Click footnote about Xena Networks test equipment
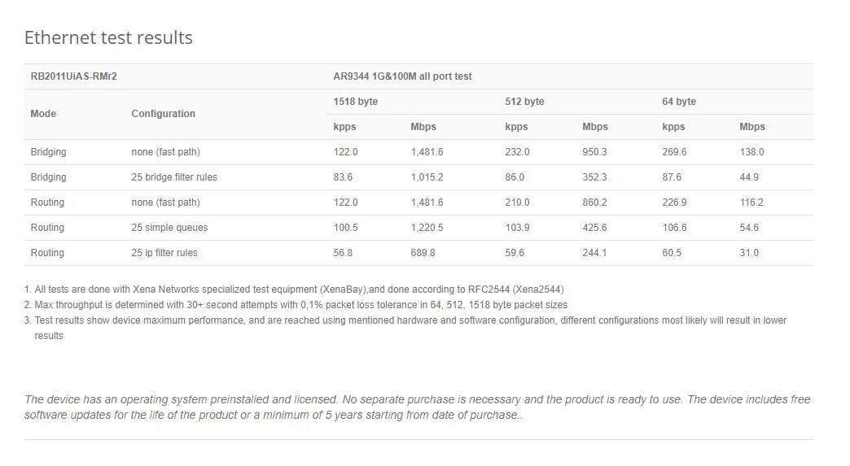Image resolution: width=850 pixels, height=466 pixels. tap(293, 290)
